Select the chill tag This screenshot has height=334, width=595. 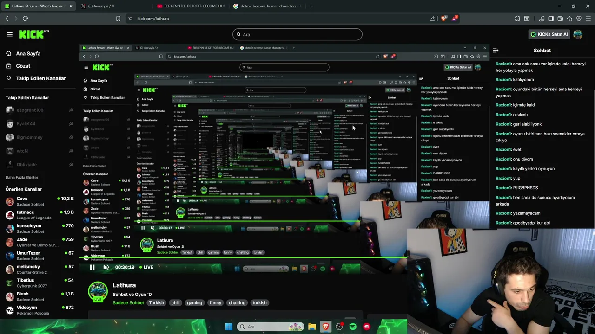pos(175,303)
